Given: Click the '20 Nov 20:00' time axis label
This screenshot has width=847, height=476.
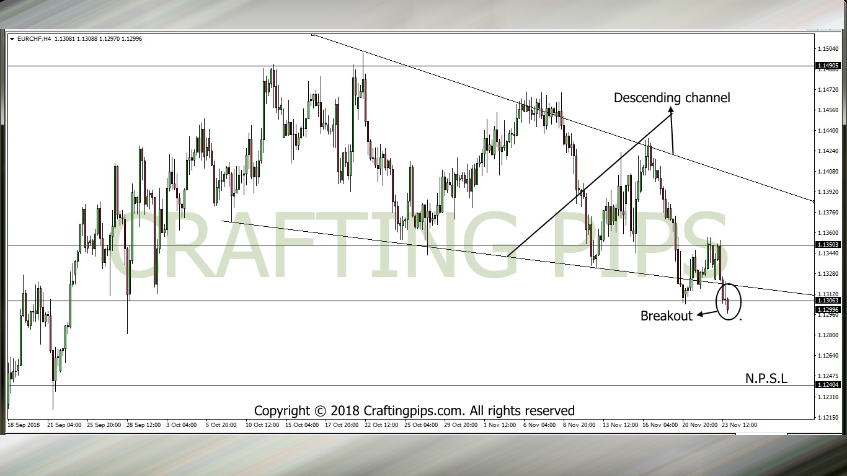Looking at the screenshot, I should pyautogui.click(x=699, y=425).
